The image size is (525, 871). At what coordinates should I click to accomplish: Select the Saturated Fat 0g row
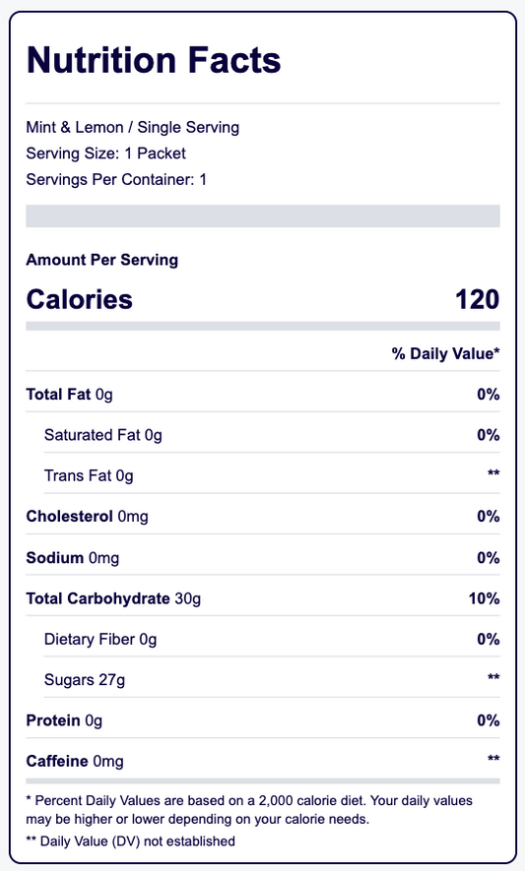(x=272, y=435)
